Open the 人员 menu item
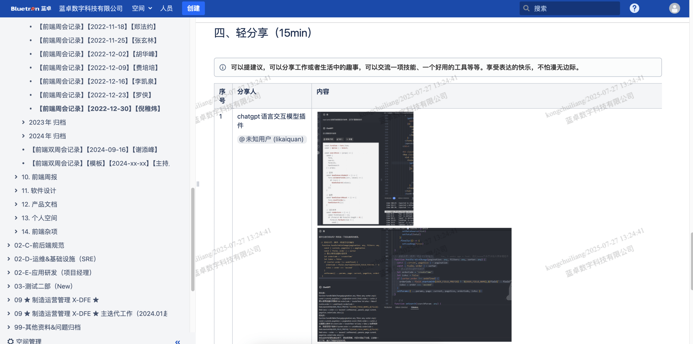693x344 pixels. pos(166,8)
